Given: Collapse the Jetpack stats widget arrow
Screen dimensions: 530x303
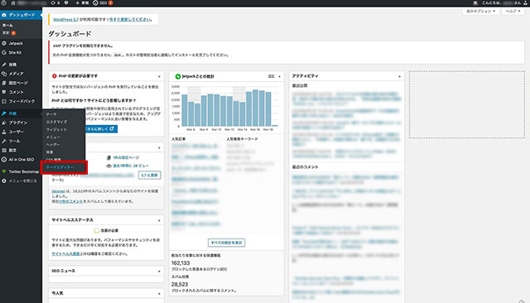Looking at the screenshot, I should (x=280, y=76).
